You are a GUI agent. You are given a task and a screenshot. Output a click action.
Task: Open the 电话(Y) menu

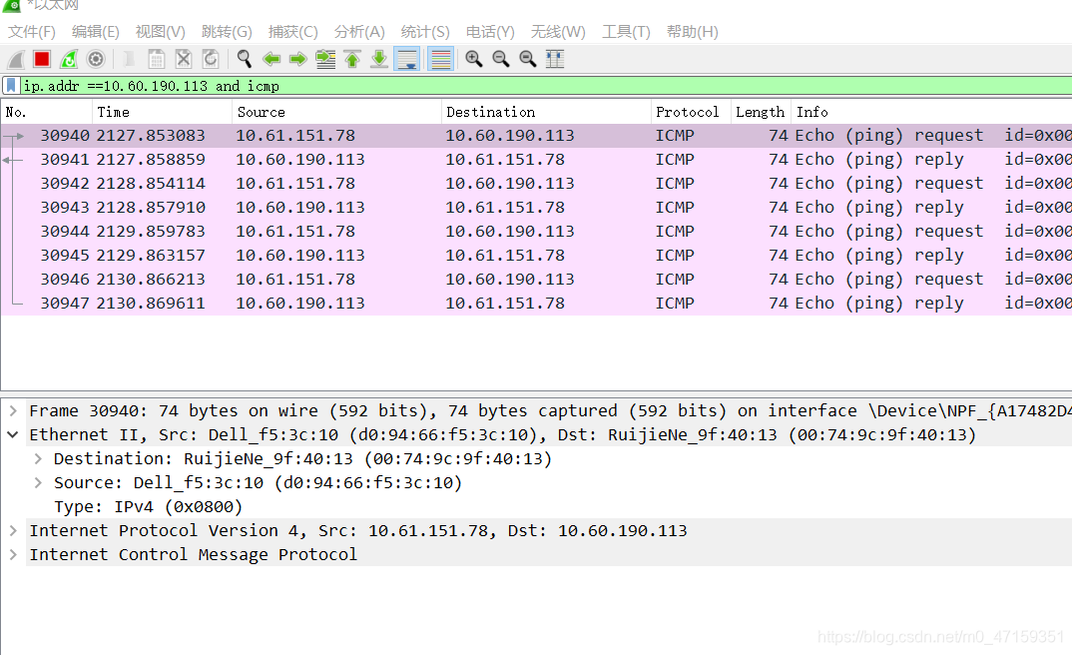pos(489,32)
